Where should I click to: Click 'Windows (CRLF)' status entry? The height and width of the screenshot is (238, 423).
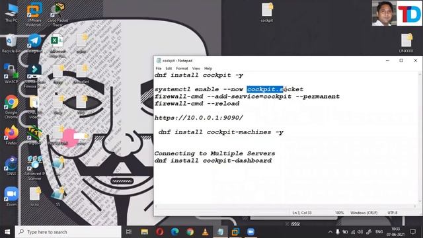[364, 213]
